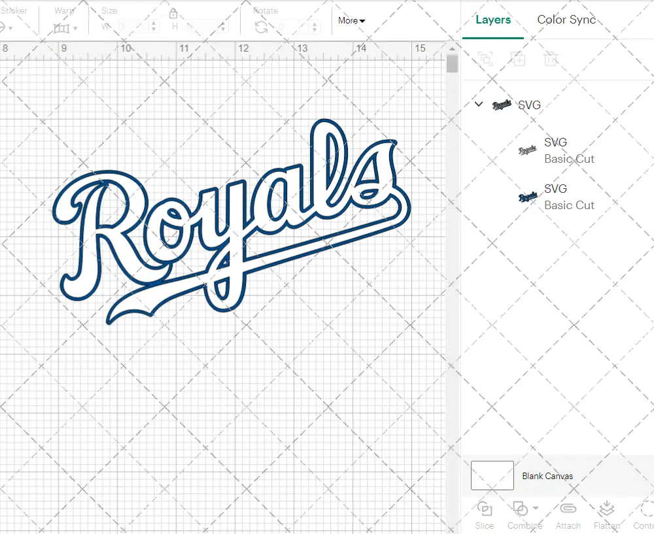Click the Height size input field
654x534 pixels.
pyautogui.click(x=201, y=27)
